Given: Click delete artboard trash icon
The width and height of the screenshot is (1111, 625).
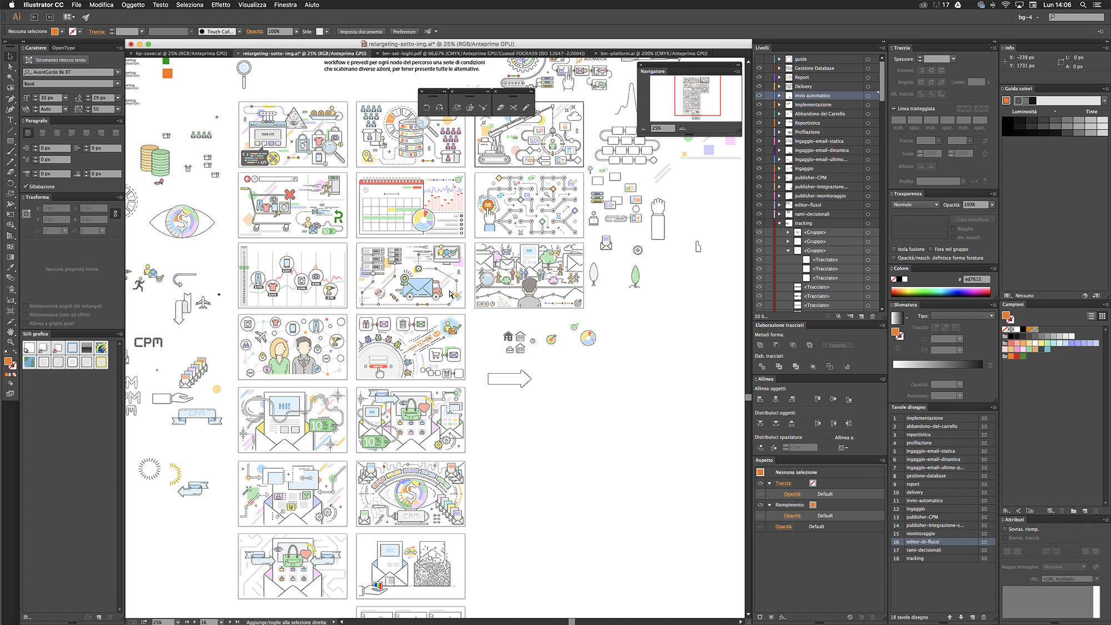Looking at the screenshot, I should (x=984, y=617).
